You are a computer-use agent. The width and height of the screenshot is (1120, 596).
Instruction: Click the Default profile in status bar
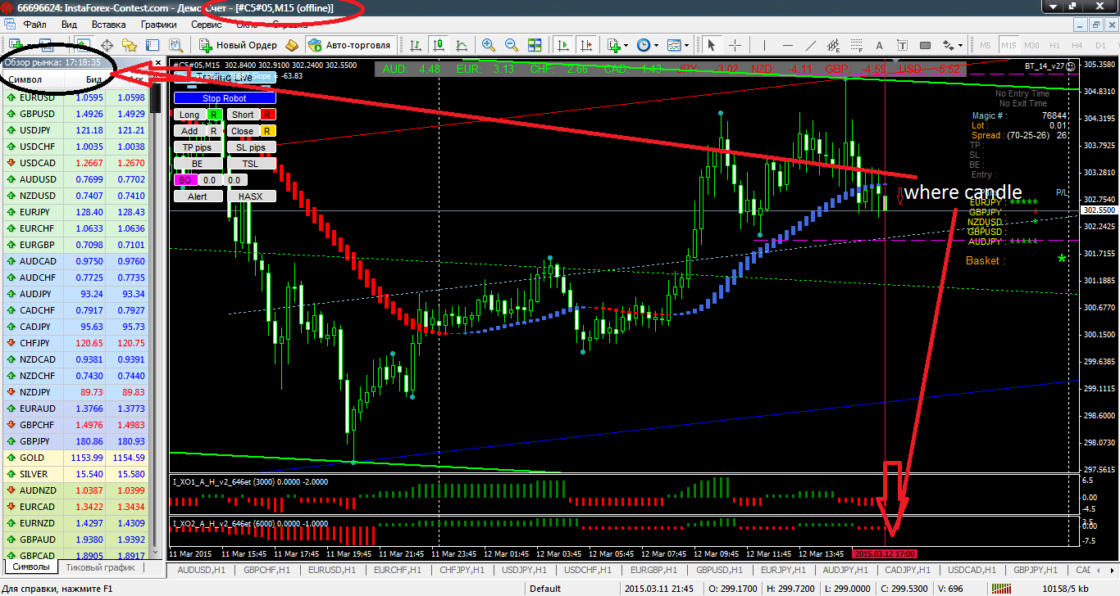[x=545, y=589]
